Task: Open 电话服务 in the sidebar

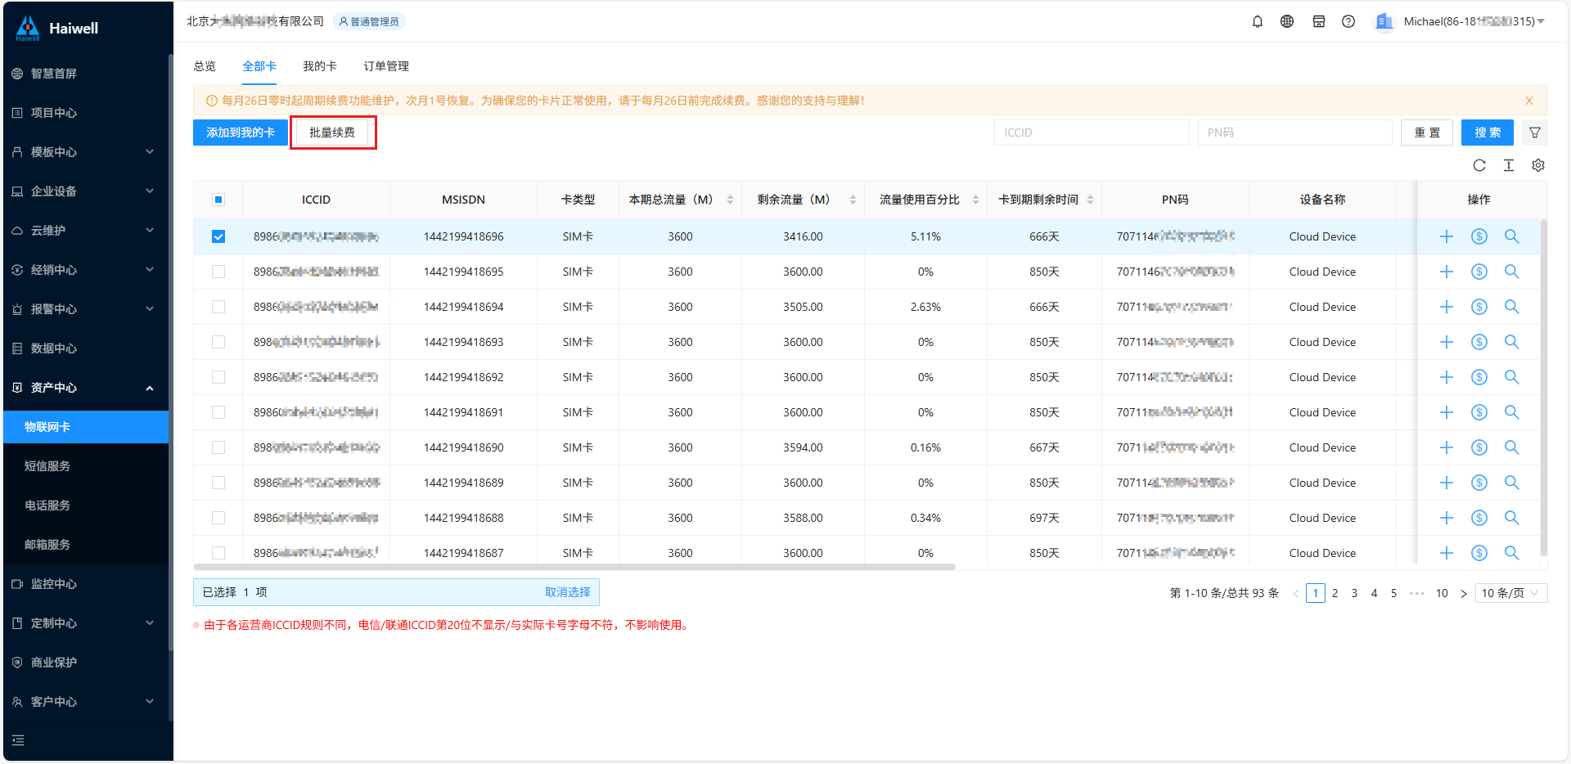Action: (86, 506)
